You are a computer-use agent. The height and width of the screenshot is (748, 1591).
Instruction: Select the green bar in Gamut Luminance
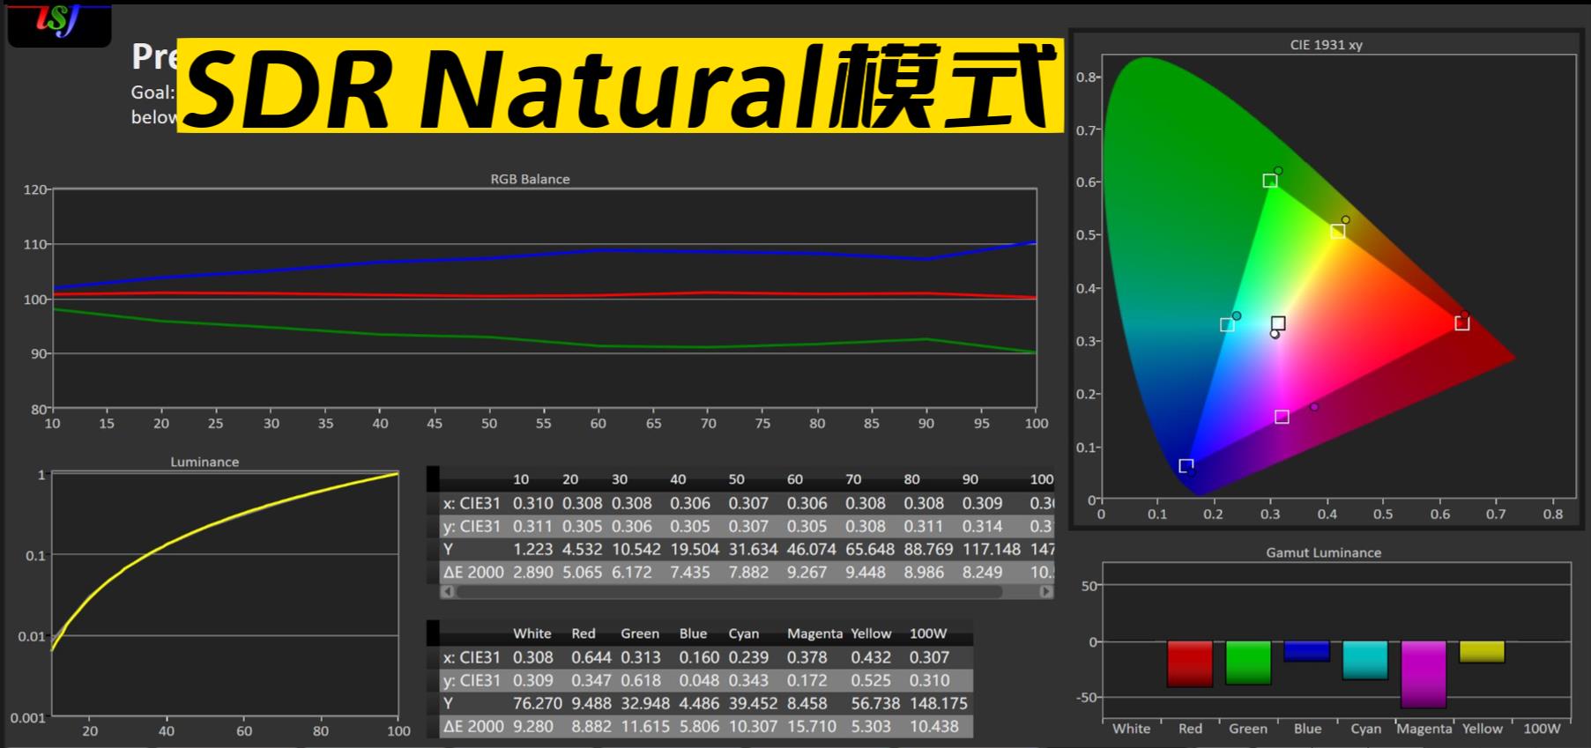(1248, 663)
